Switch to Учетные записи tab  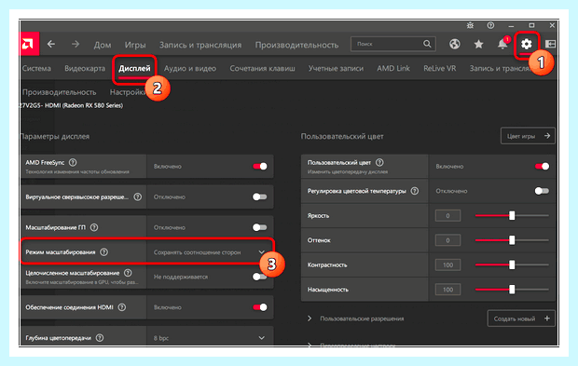[336, 68]
